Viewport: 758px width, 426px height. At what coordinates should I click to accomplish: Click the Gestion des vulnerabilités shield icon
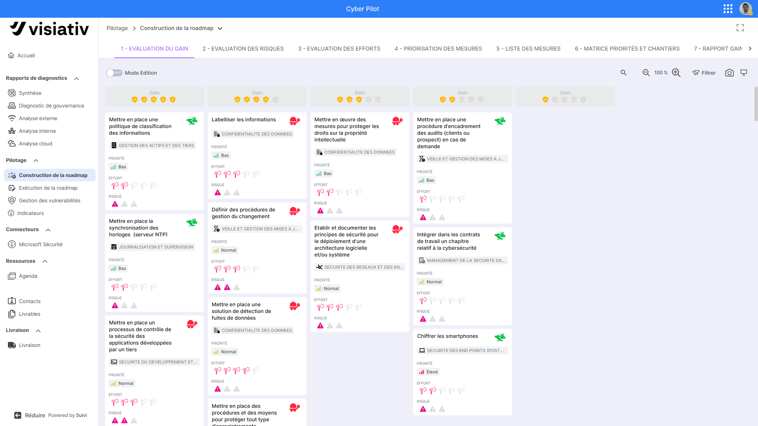coord(12,200)
